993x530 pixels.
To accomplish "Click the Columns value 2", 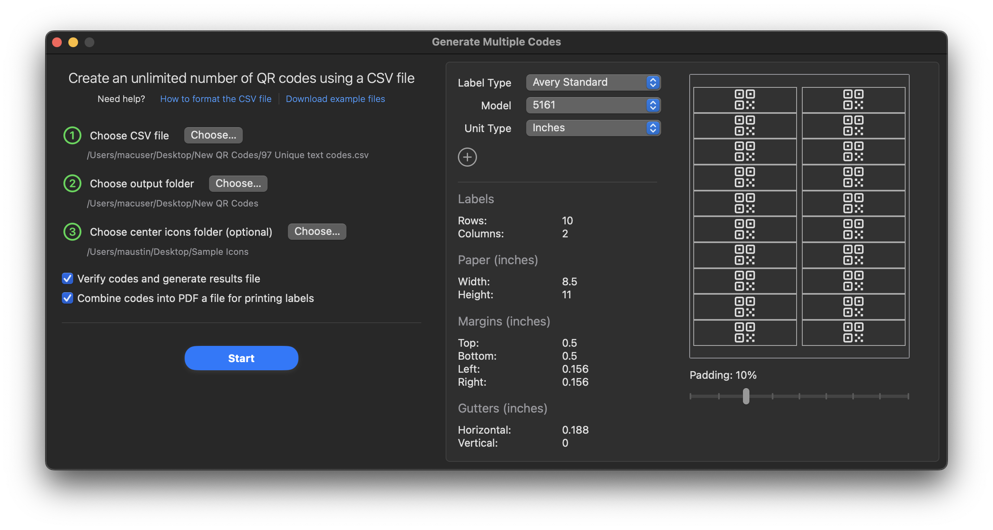I will [565, 234].
